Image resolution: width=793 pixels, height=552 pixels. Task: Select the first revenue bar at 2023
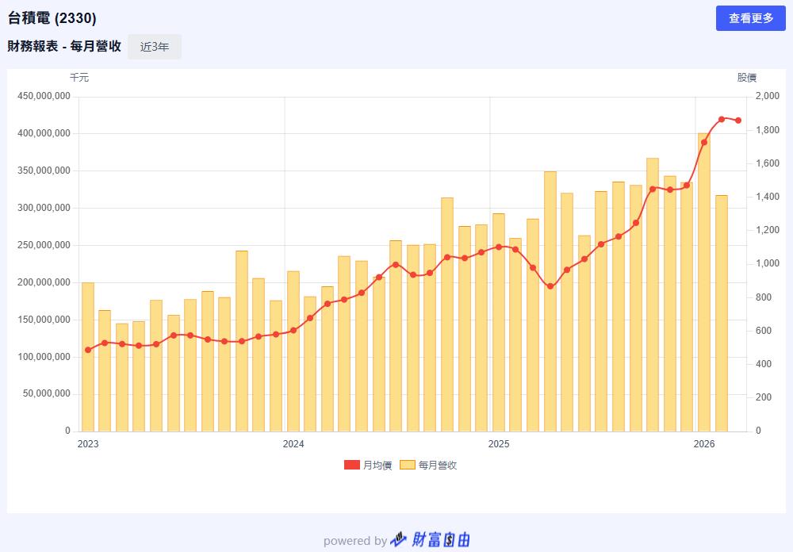[x=88, y=357]
